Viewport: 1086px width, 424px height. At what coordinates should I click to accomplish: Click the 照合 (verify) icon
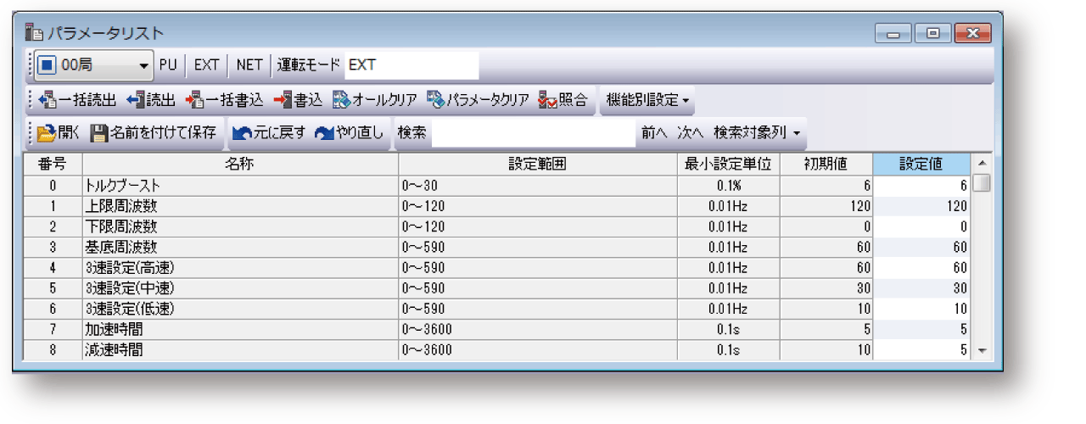click(547, 100)
